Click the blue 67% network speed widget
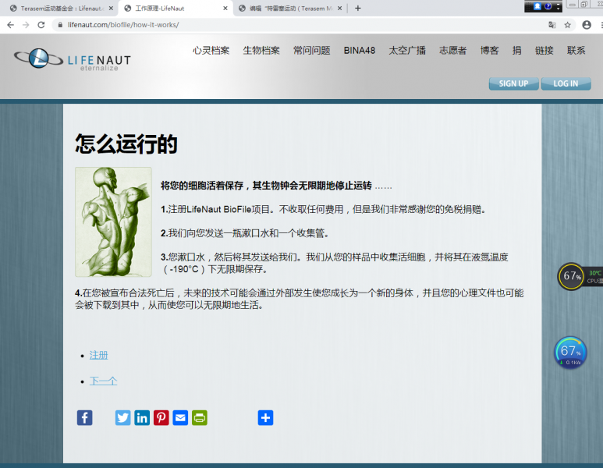 point(570,353)
